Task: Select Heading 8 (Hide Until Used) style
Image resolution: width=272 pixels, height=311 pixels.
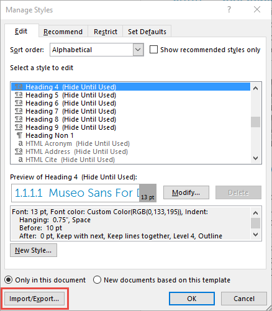Action: pos(130,119)
